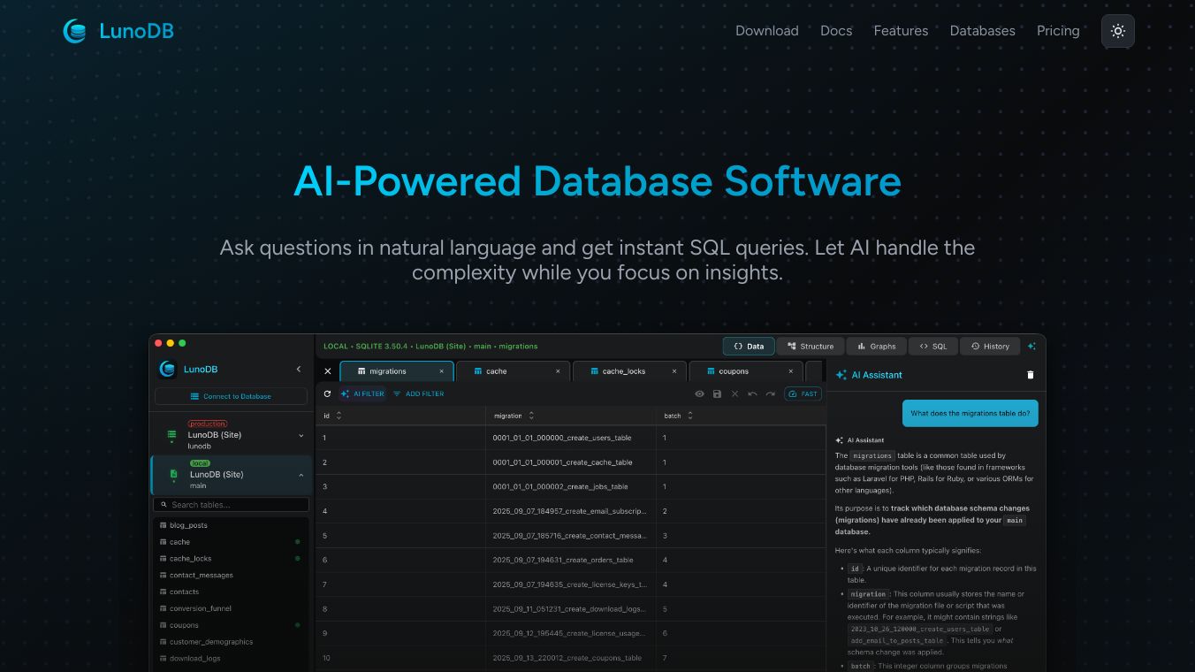Click the AI sparkle icon beside History
This screenshot has width=1195, height=672.
(1031, 347)
